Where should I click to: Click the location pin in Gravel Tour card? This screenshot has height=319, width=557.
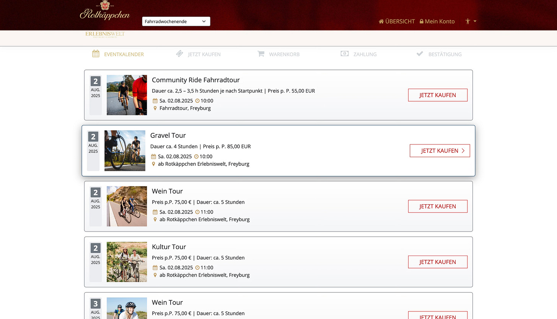(153, 164)
